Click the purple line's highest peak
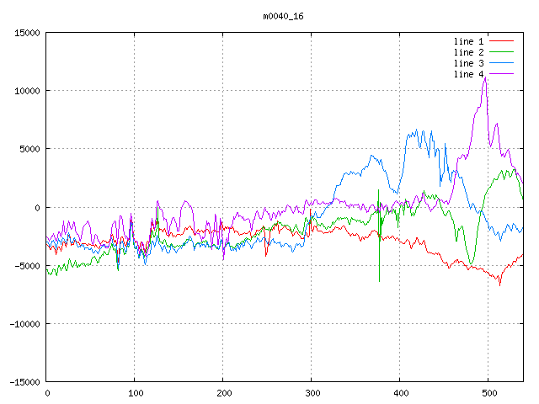Image resolution: width=539 pixels, height=404 pixels. [x=486, y=77]
